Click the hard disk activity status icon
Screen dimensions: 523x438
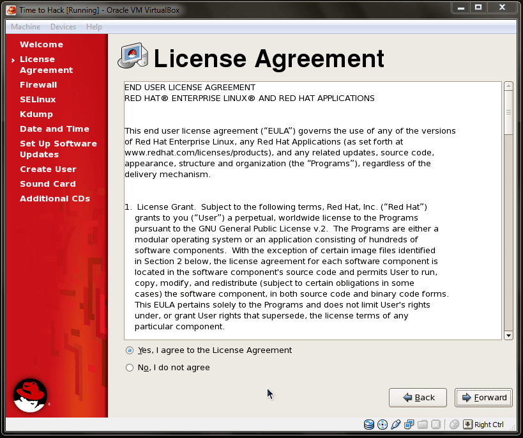tap(369, 425)
